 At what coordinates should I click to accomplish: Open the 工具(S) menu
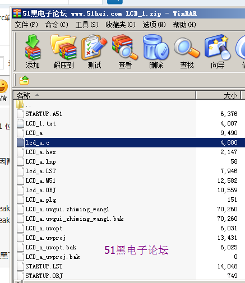87,25
